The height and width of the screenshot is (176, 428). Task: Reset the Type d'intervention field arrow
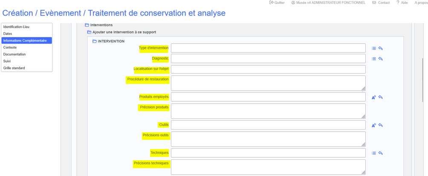[x=381, y=49]
